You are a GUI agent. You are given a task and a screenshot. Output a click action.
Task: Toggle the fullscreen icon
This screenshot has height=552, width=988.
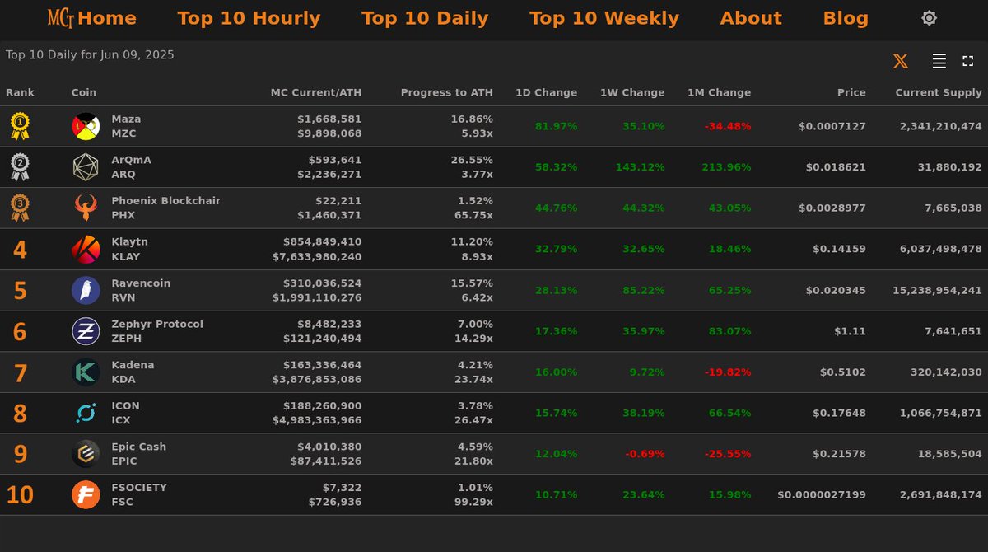[968, 61]
